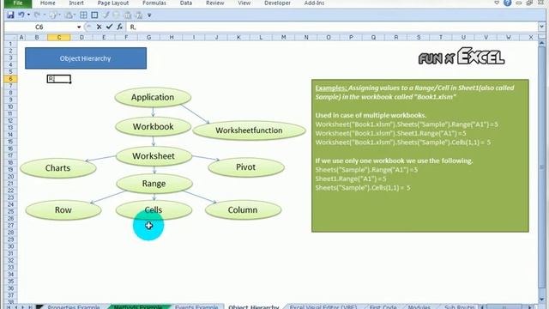Select the Row oval shape
Image resolution: width=549 pixels, height=309 pixels.
pos(63,209)
